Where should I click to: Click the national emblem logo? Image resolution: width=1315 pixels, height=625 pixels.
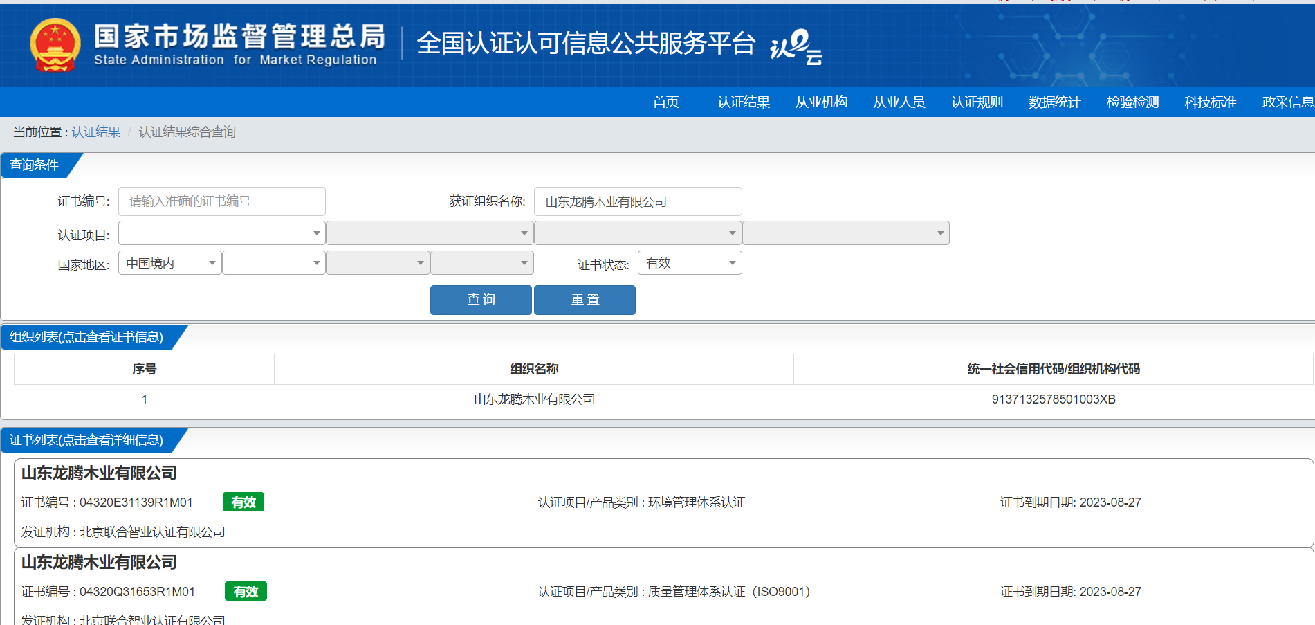pyautogui.click(x=55, y=46)
